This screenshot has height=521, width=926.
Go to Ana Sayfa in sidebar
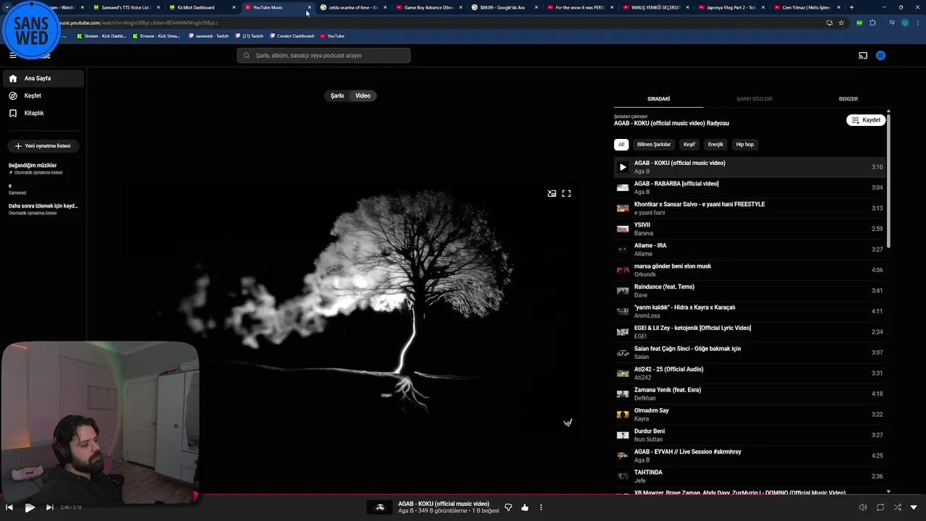(43, 78)
